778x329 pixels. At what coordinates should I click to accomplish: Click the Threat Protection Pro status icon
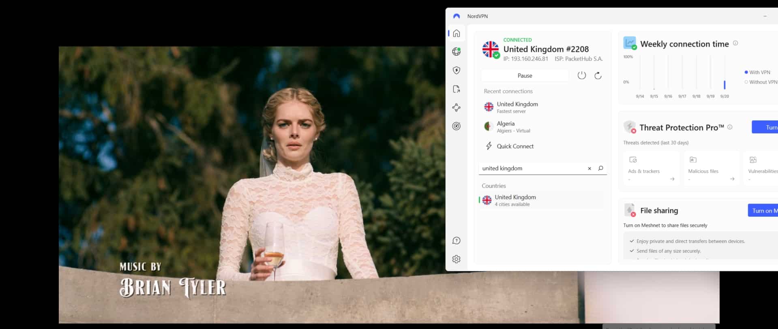(630, 127)
